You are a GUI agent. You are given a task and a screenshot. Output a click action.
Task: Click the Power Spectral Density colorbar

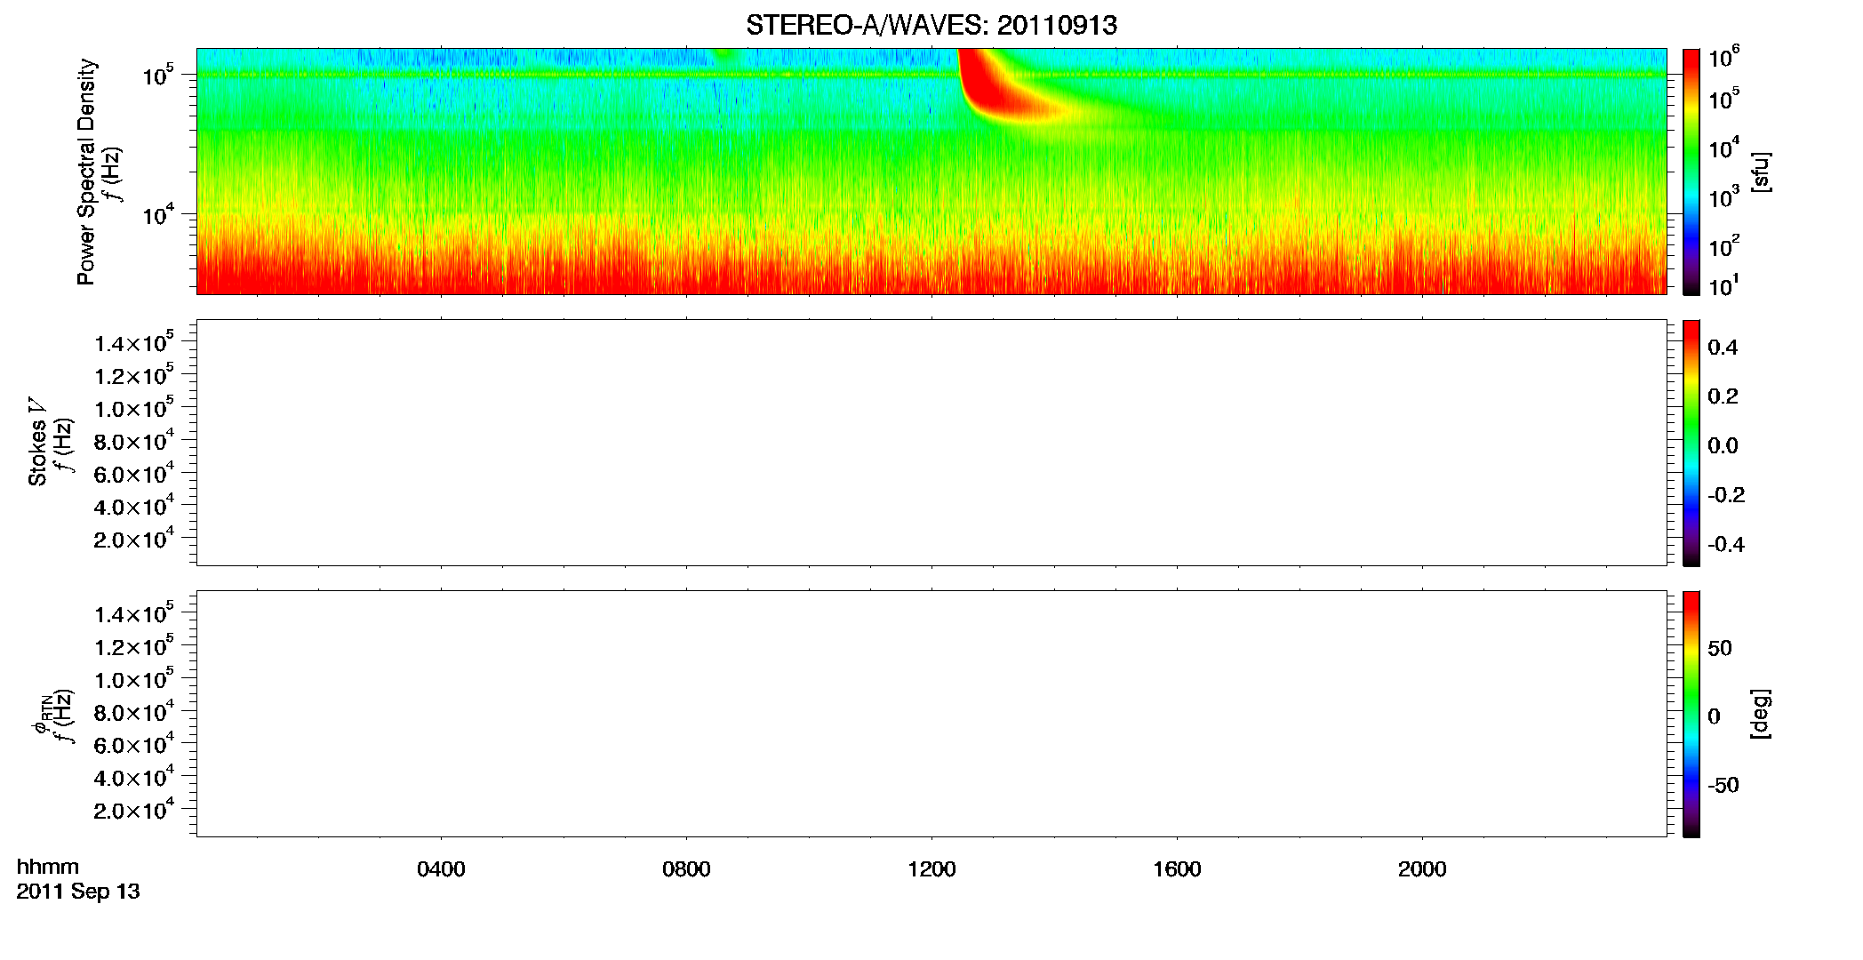point(1691,172)
